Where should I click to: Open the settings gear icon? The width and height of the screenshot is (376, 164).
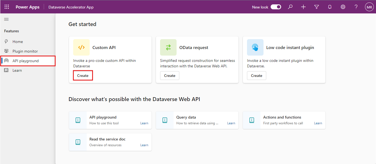pos(343,7)
